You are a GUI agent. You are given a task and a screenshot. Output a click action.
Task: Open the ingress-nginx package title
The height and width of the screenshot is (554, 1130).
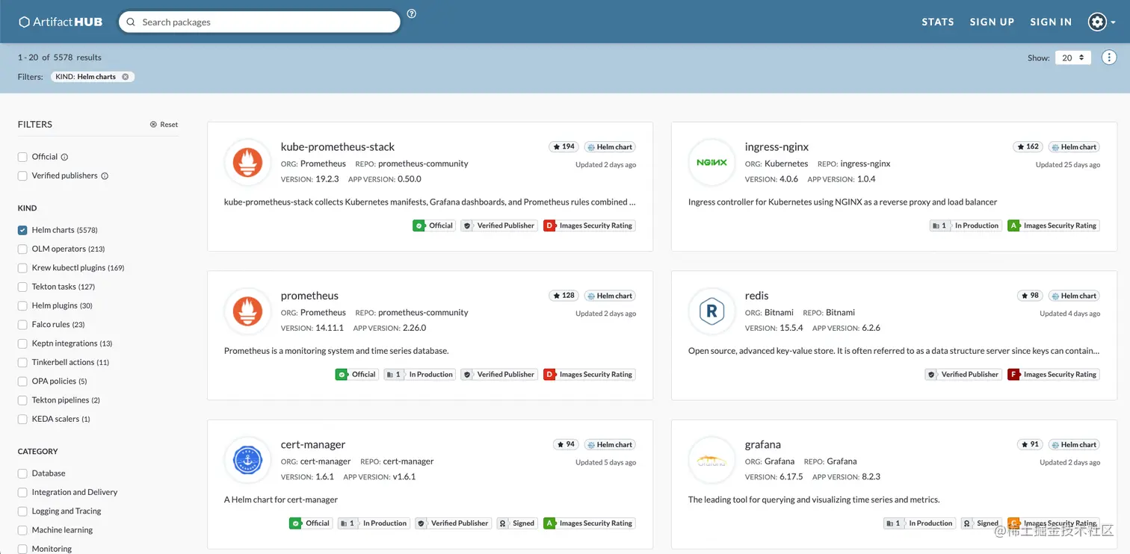pyautogui.click(x=777, y=147)
